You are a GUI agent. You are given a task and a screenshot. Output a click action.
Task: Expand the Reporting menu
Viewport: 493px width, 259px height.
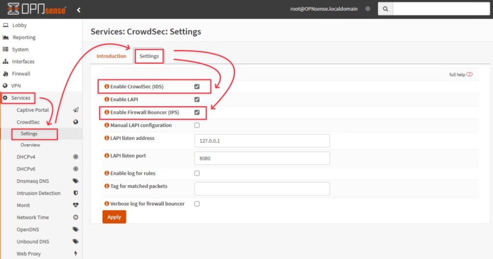(x=24, y=37)
